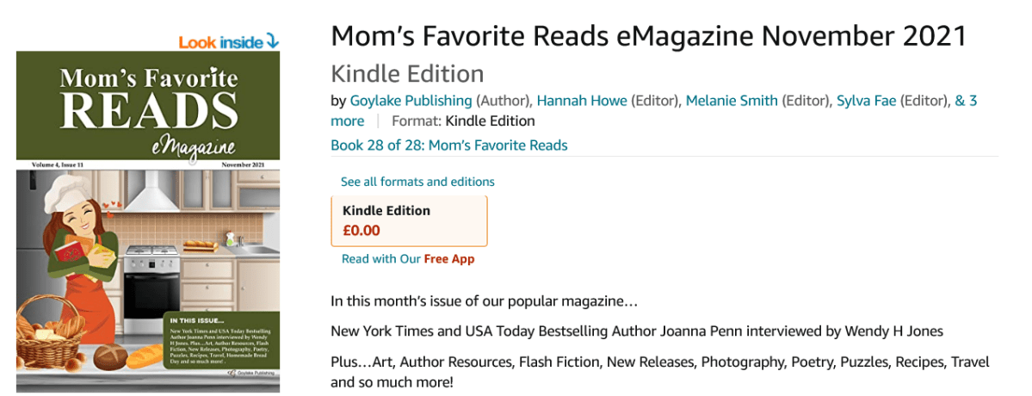
Task: Show all formats and editions
Action: 417,182
